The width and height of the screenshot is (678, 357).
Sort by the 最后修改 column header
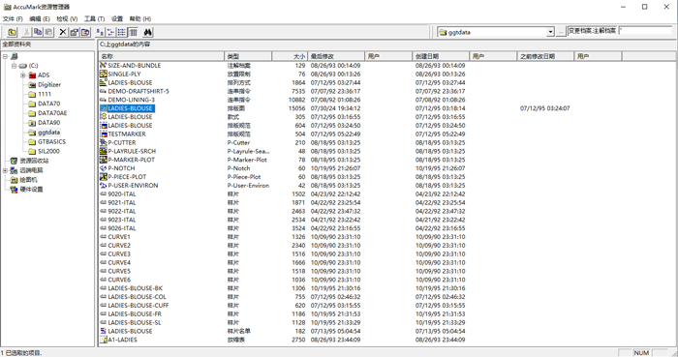tap(335, 56)
